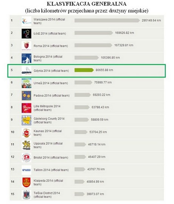Select the Roma 2014 red shield logo
Screen dimensions: 174x204
[26, 46]
